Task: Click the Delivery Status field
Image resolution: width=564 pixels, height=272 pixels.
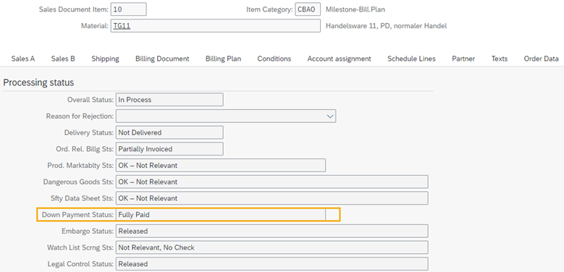Action: point(169,132)
